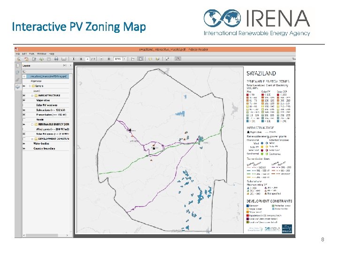Select the highlighted PDF file tree row
Screen dimensions: 338x253
(46, 76)
